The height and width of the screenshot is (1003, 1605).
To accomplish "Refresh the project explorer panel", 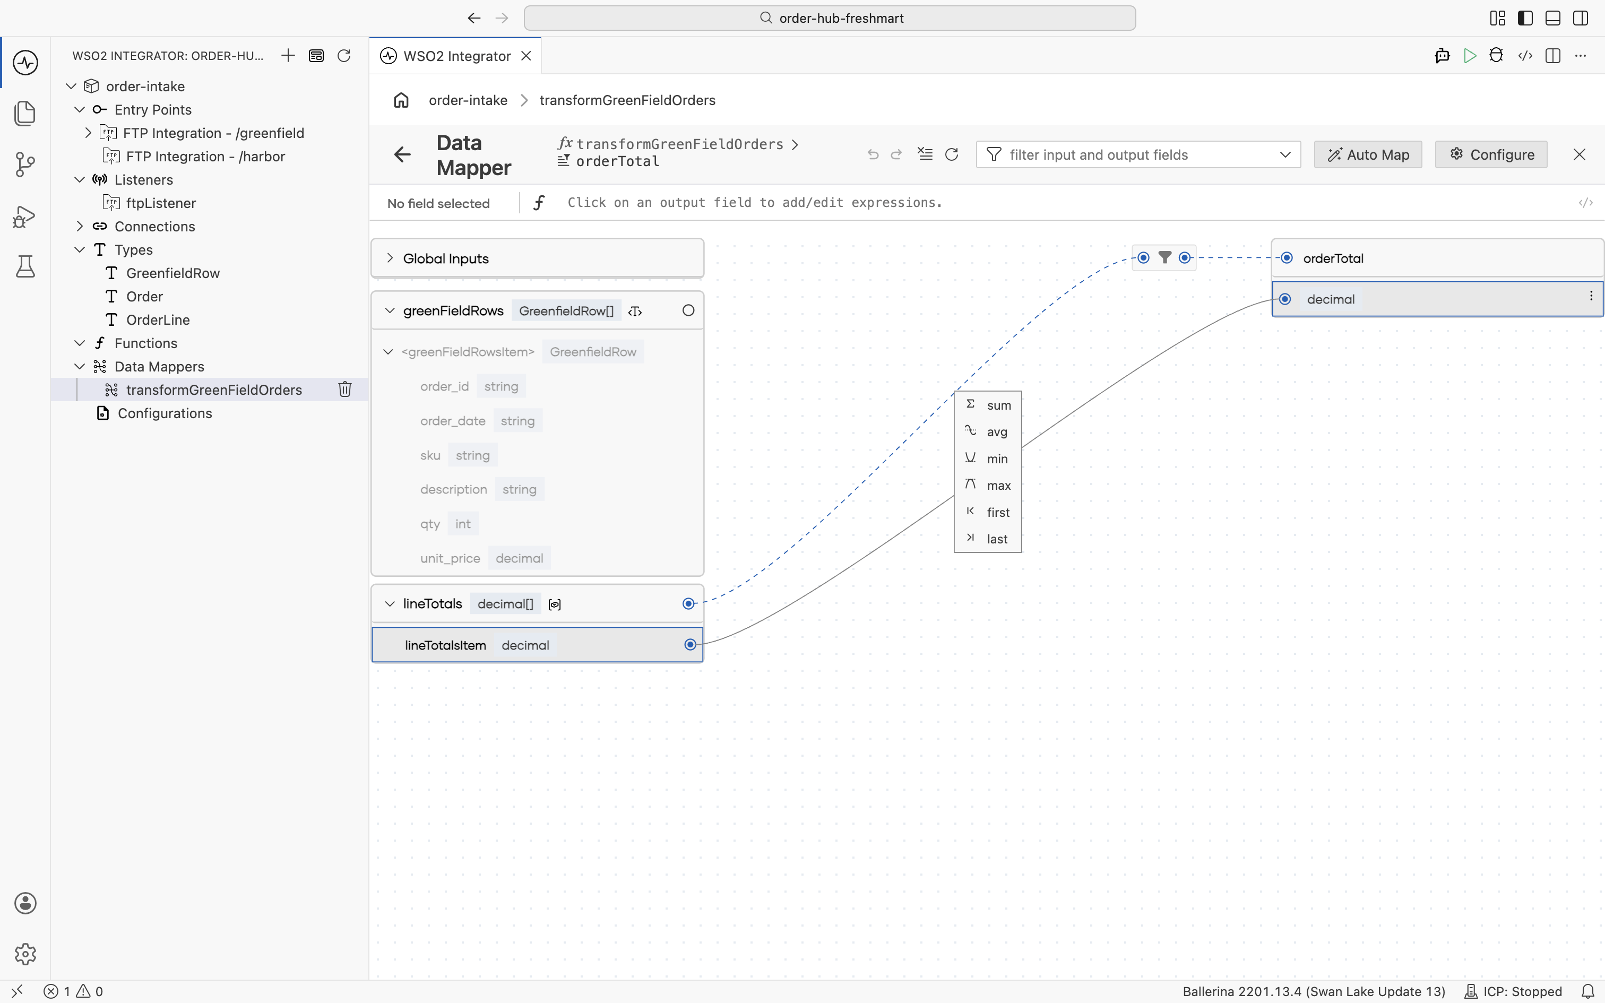I will pos(343,56).
